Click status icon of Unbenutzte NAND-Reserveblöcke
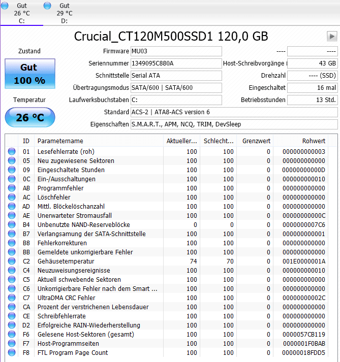Screen dimensions: 340x362 click(12, 224)
